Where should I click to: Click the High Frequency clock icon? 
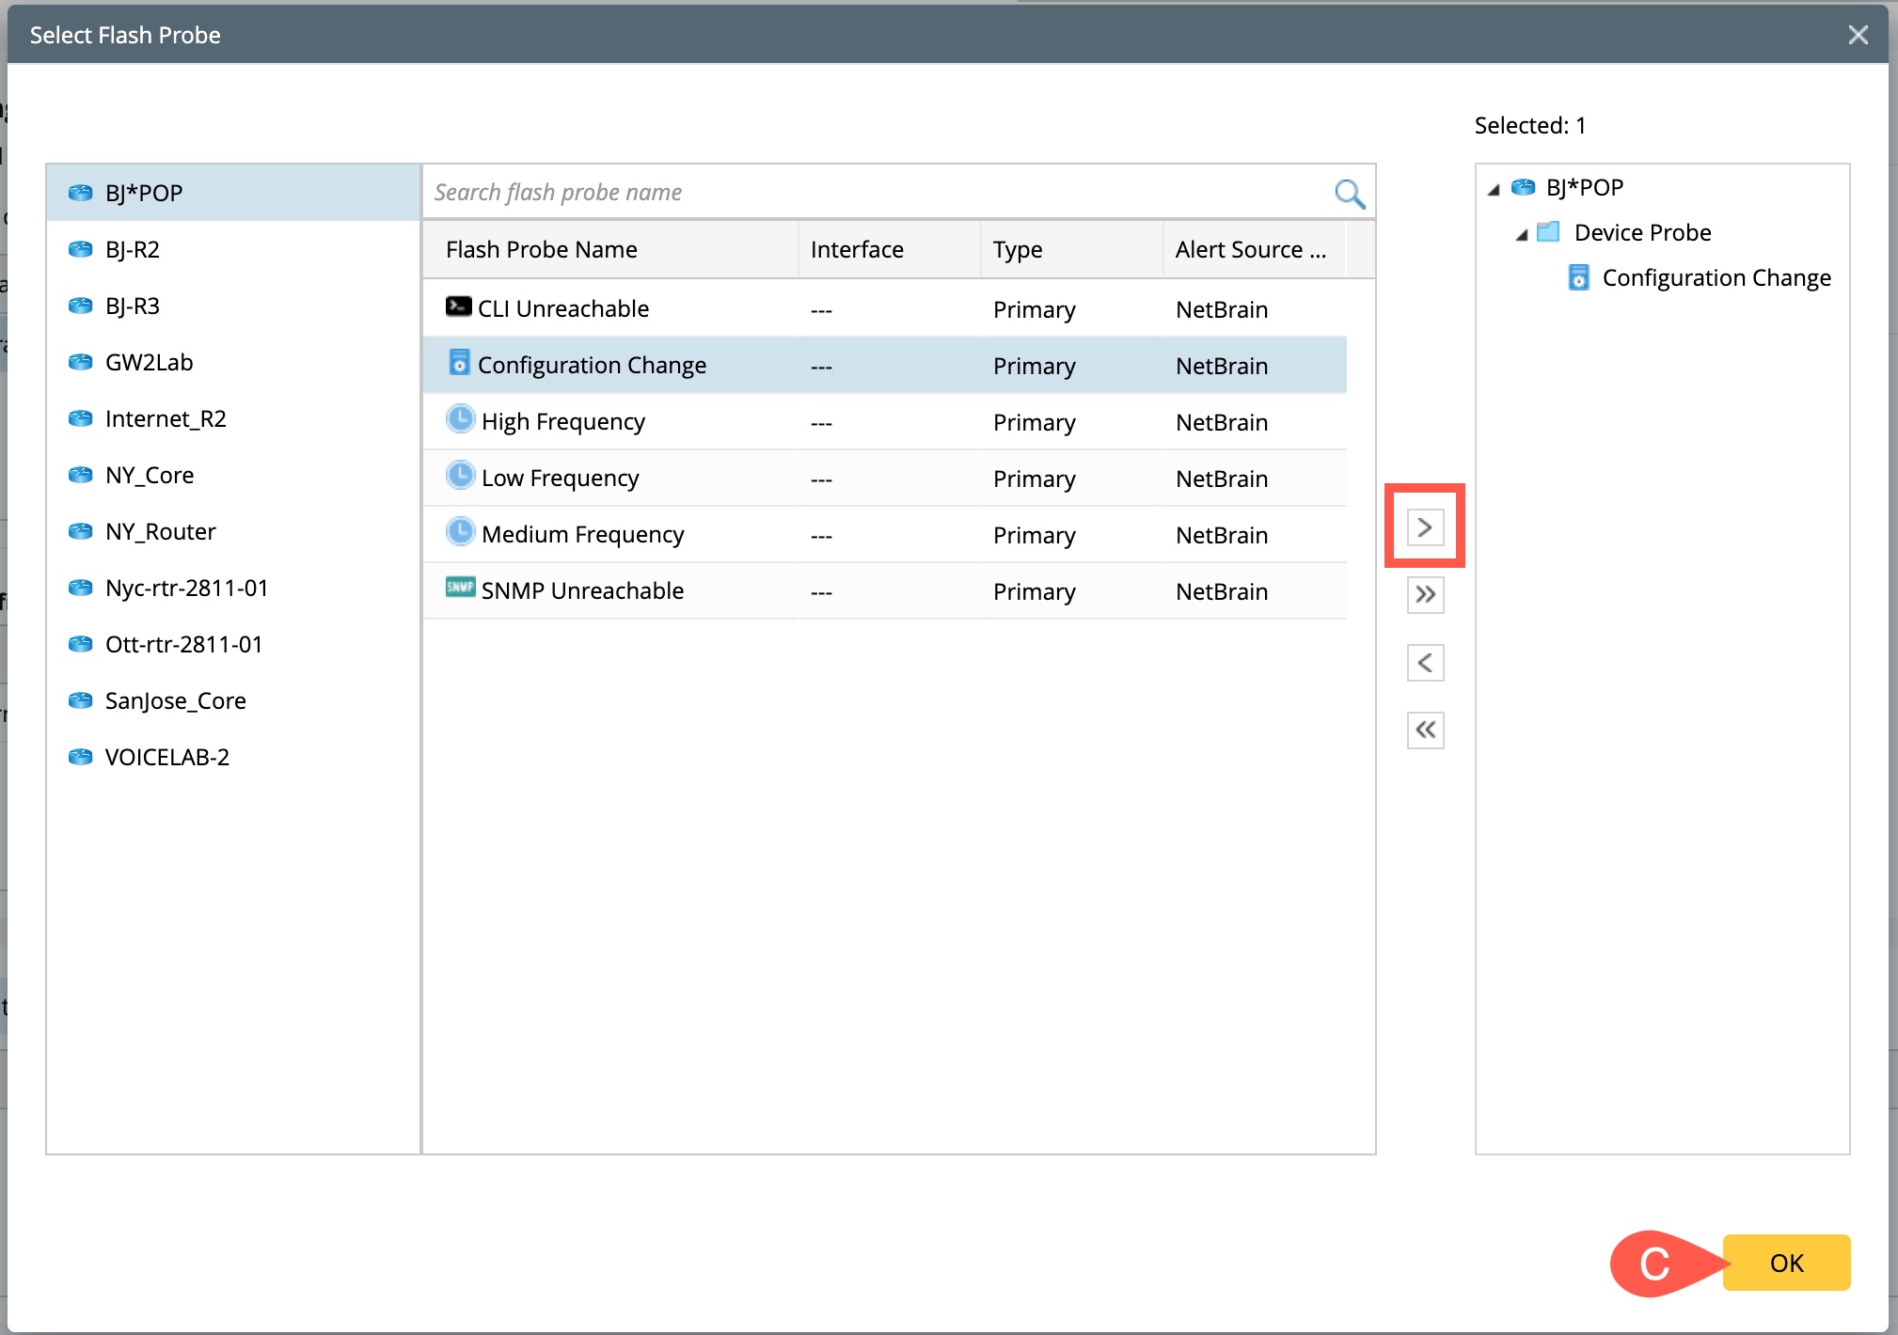460,419
